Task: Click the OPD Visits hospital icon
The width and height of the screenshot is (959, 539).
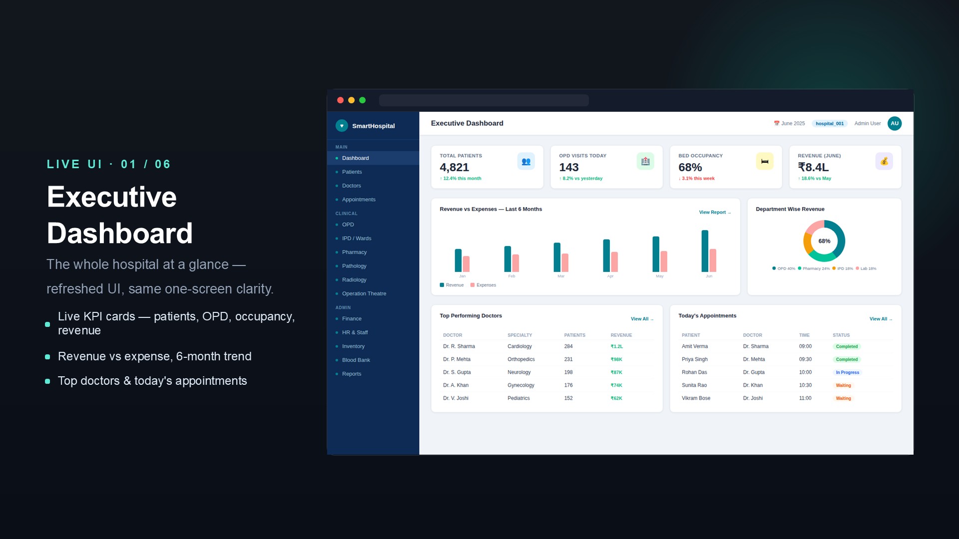Action: tap(645, 161)
